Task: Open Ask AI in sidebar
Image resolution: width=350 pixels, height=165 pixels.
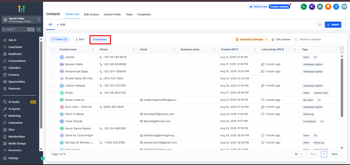Action: point(12,40)
